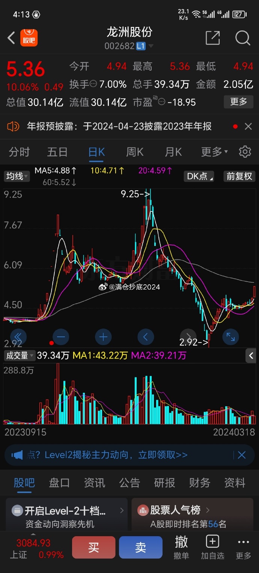259x573 pixels.
Task: Tap the 60:5.52 moving average
Action: (60, 182)
